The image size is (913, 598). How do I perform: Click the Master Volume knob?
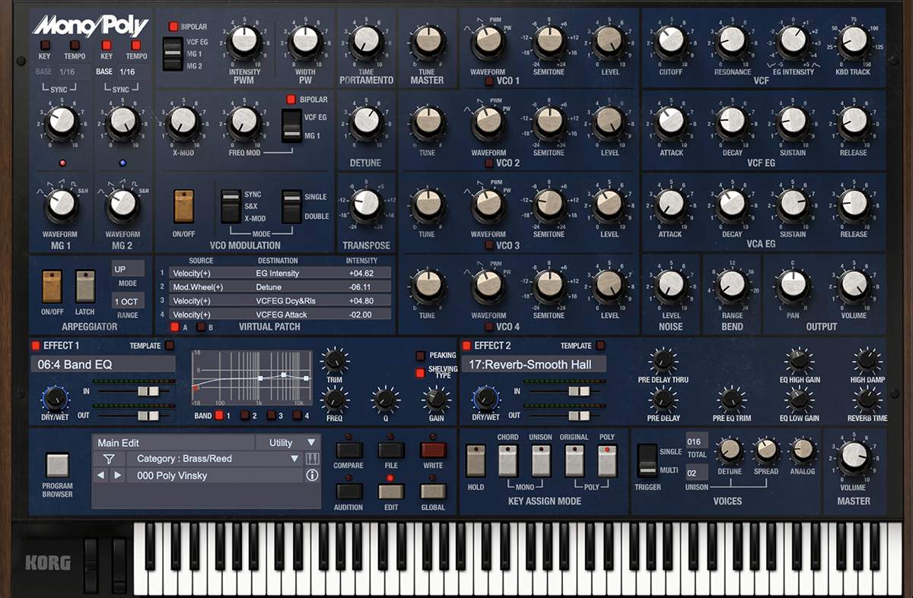(853, 458)
